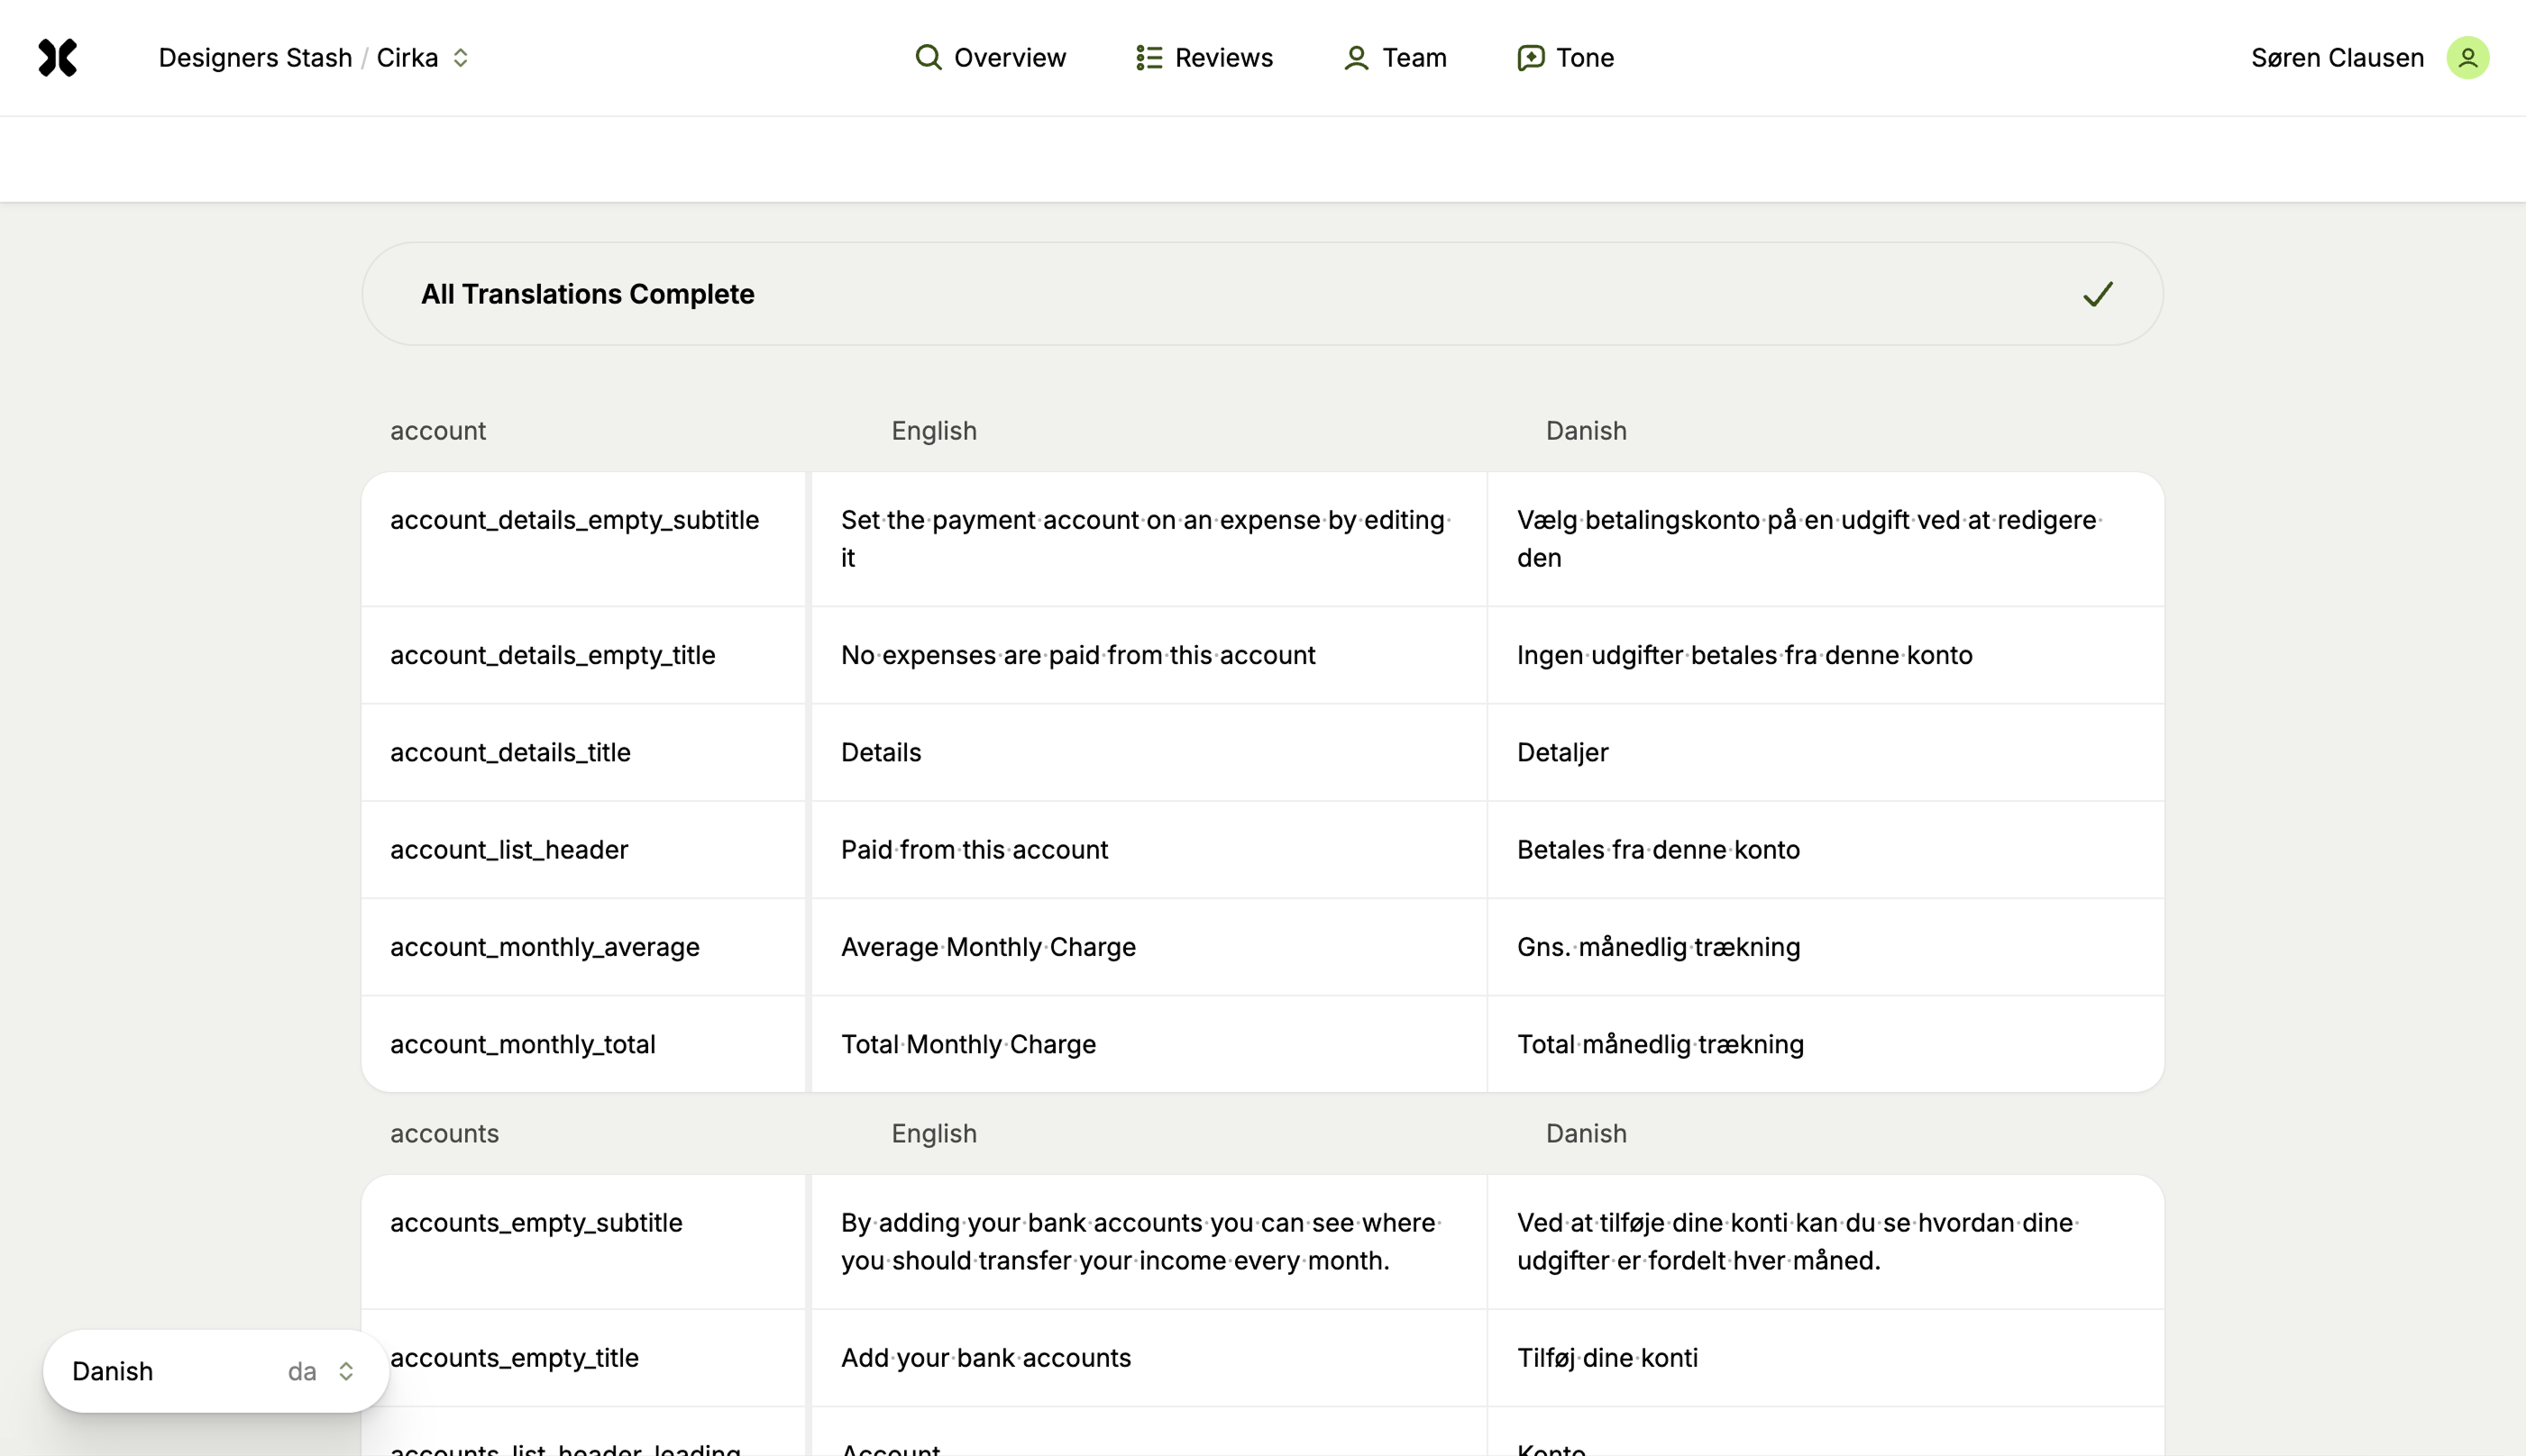This screenshot has width=2526, height=1456.
Task: Edit Danish translation 'Tilføj dine konti'
Action: coord(1606,1358)
